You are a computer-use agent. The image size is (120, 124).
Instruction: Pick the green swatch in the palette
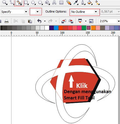tap(84, 28)
